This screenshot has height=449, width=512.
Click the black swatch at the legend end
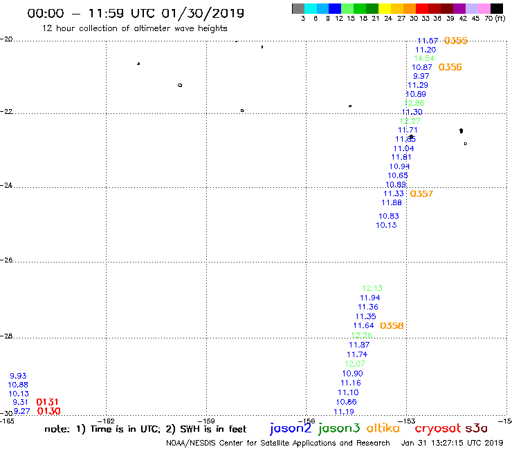[497, 8]
